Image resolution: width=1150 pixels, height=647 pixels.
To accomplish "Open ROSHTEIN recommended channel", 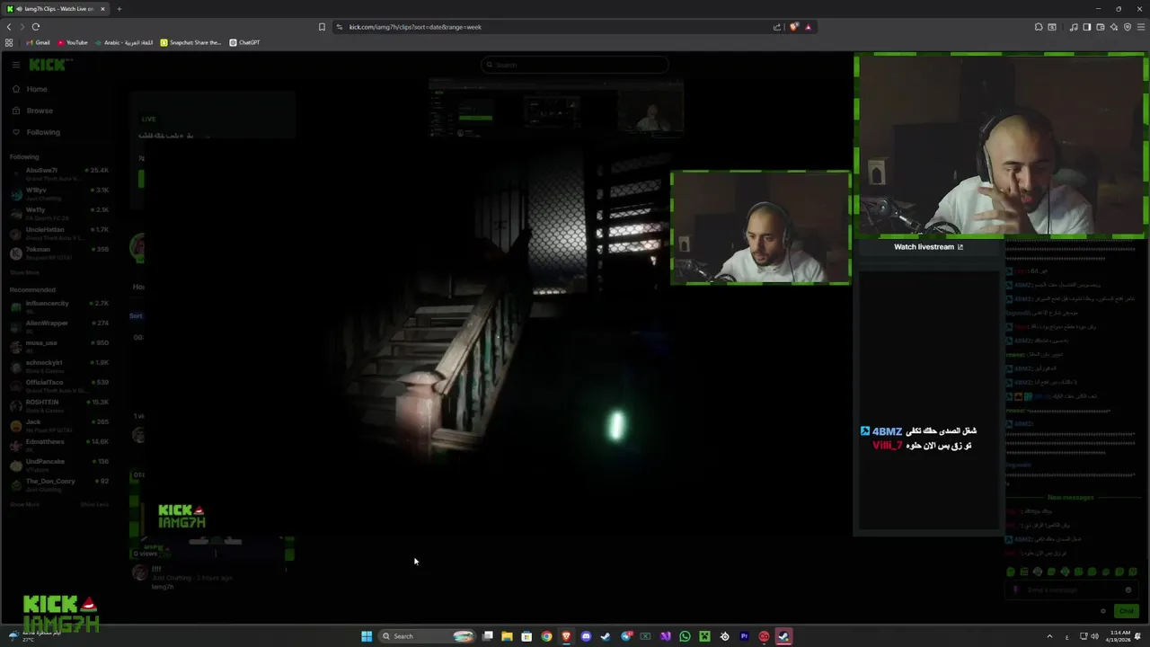I will (x=59, y=405).
